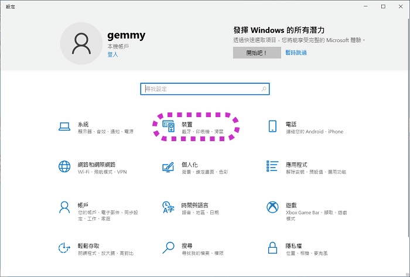Go to the 搜尋 category title
The image size is (410, 277).
[187, 246]
